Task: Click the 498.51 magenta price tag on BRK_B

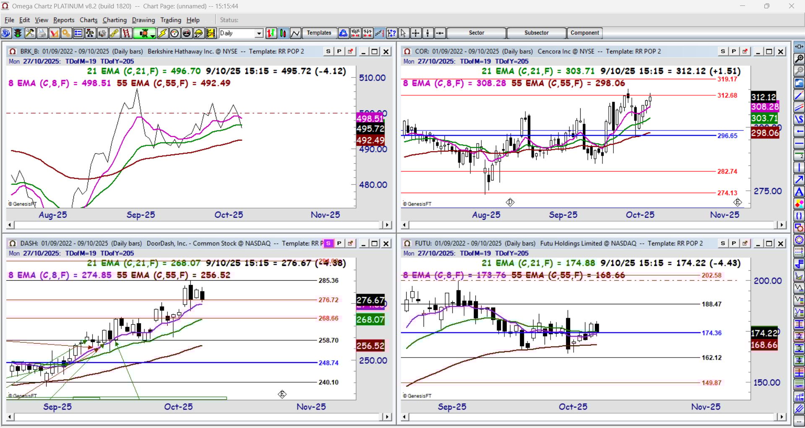Action: pos(370,118)
